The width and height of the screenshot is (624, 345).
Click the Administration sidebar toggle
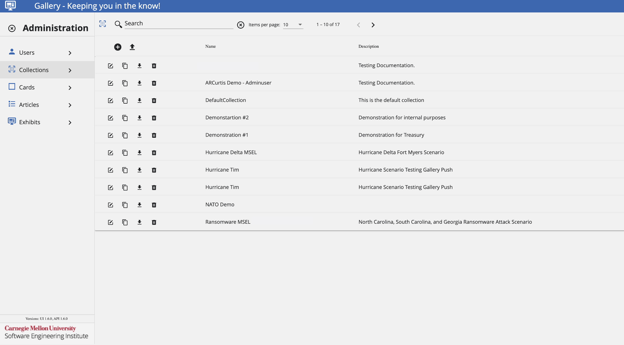12,27
